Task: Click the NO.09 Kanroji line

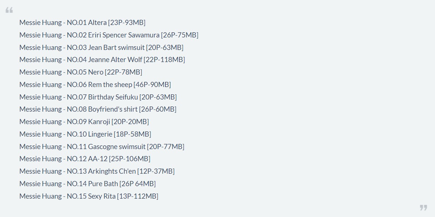Action: click(x=84, y=122)
